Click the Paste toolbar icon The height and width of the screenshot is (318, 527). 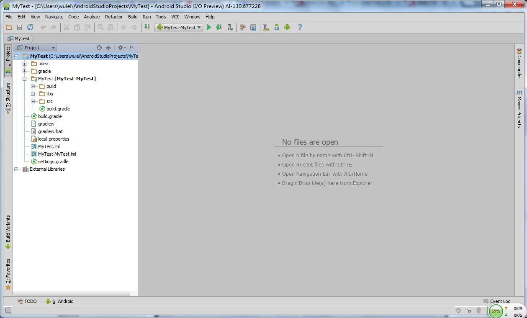[87, 27]
